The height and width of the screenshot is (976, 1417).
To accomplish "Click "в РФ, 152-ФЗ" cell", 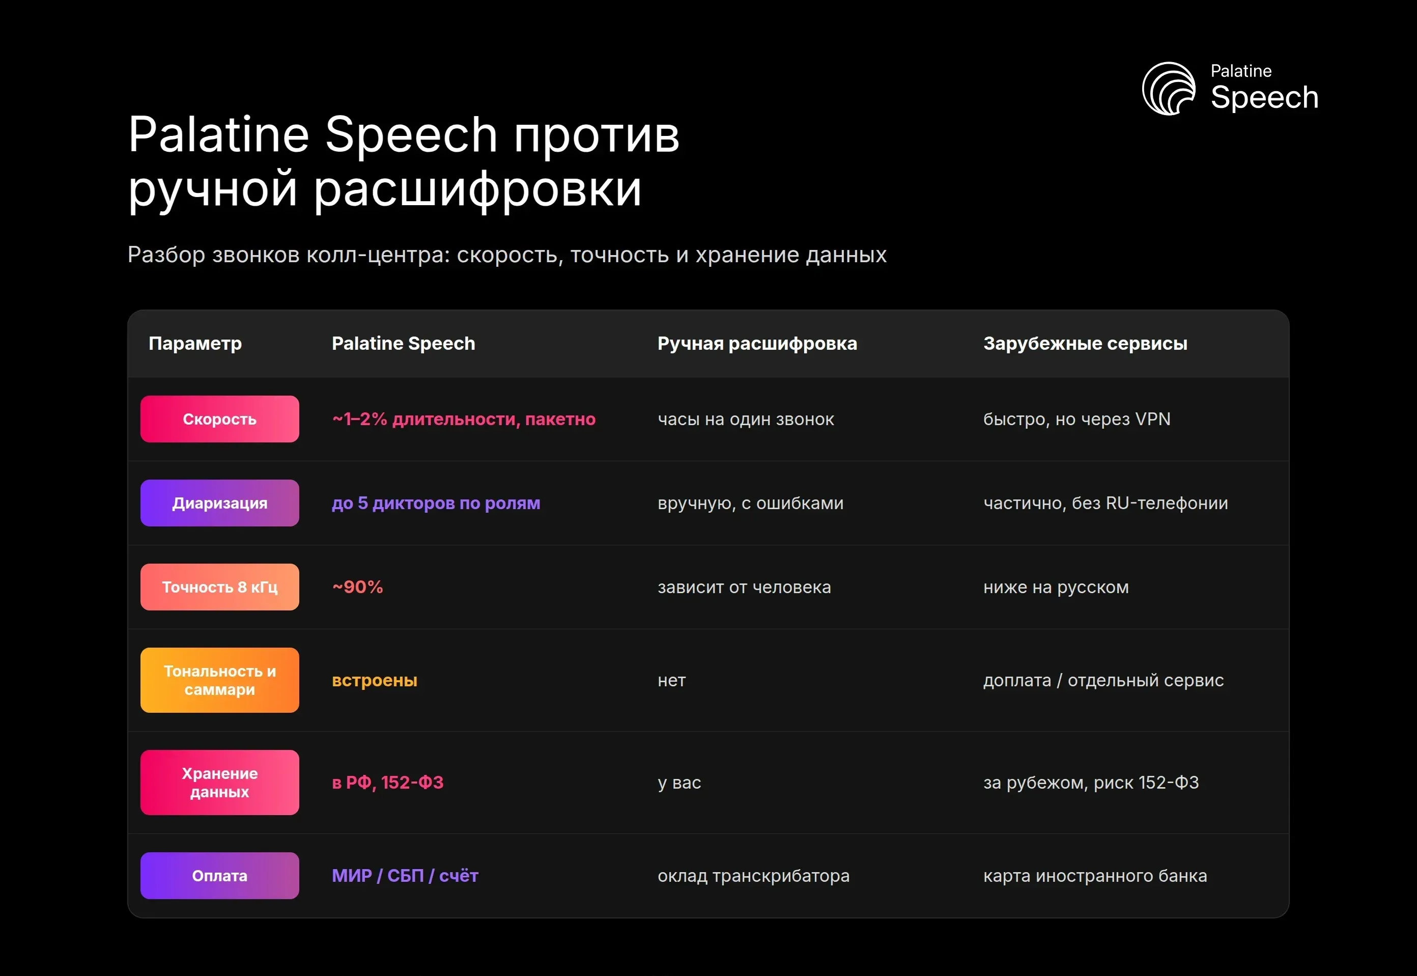I will click(x=387, y=782).
